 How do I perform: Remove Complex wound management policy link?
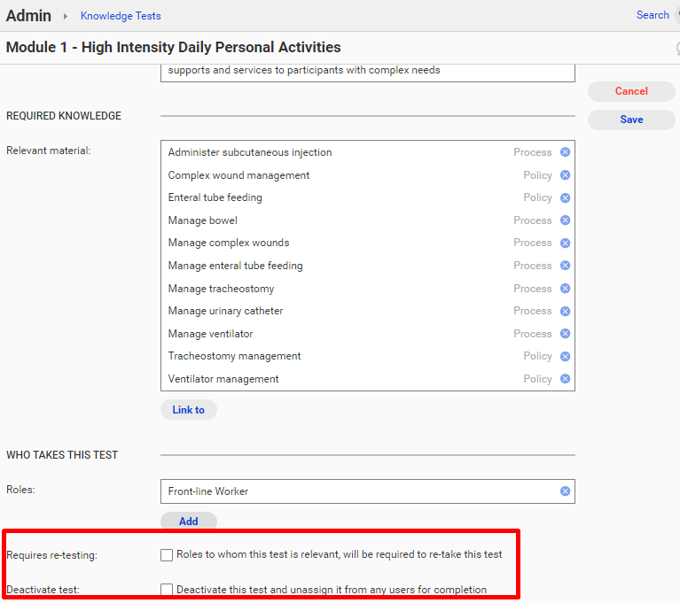tap(565, 175)
